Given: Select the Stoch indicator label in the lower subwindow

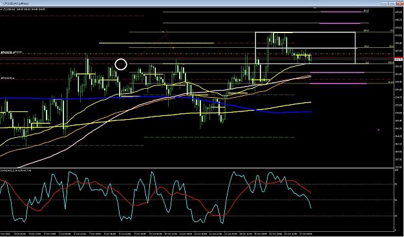Looking at the screenshot, I should [x=16, y=171].
